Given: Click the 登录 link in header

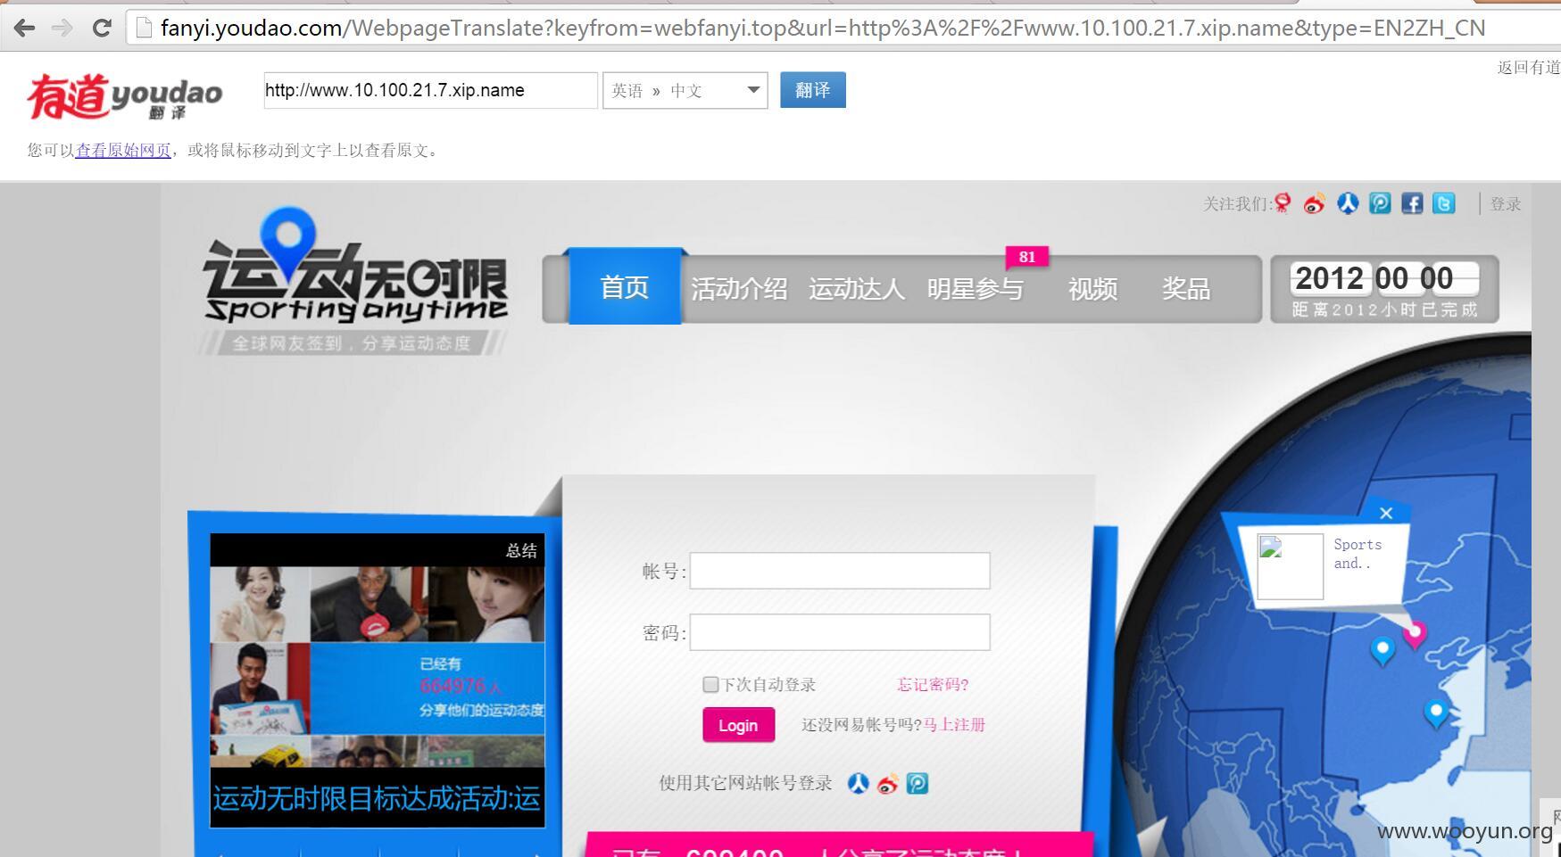Looking at the screenshot, I should pyautogui.click(x=1506, y=204).
